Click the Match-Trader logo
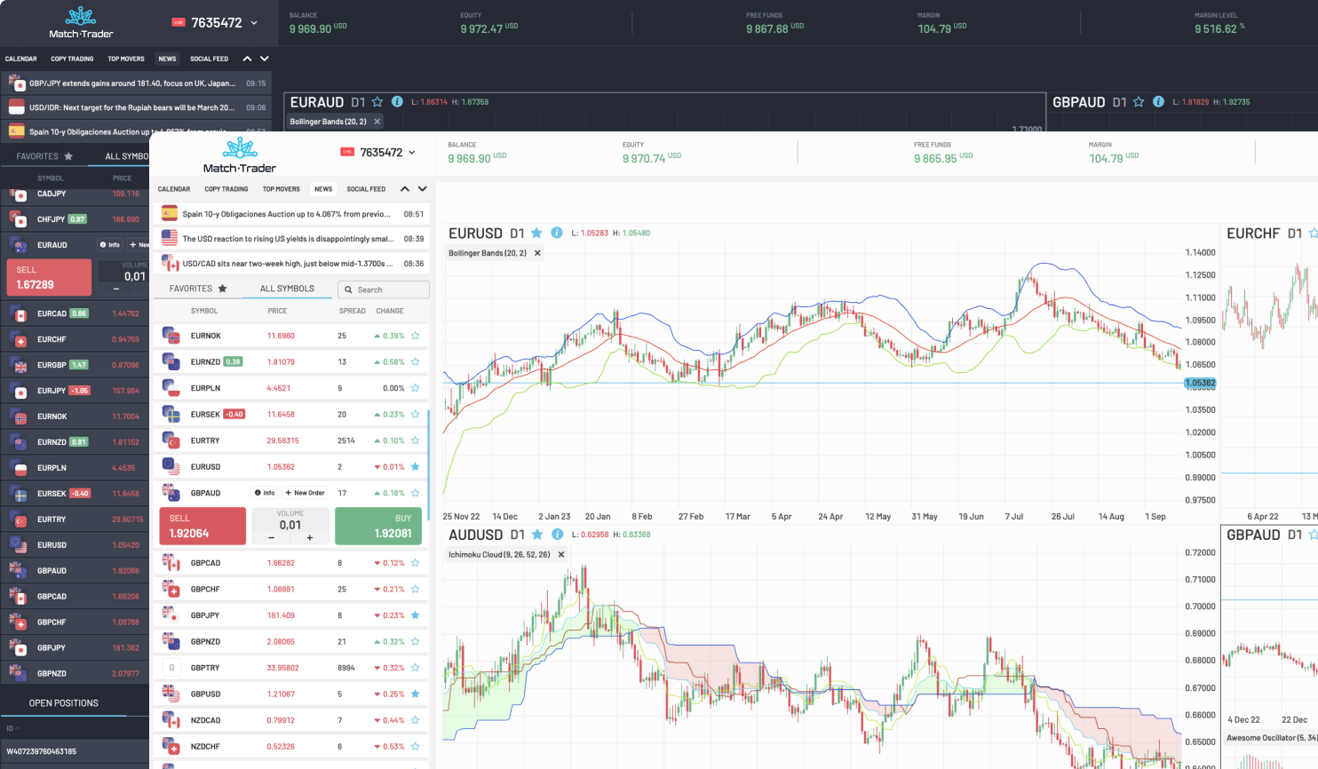1318x769 pixels. (x=240, y=155)
